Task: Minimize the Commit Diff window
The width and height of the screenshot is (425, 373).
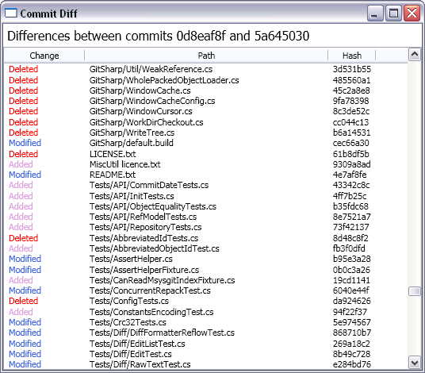Action: click(375, 13)
